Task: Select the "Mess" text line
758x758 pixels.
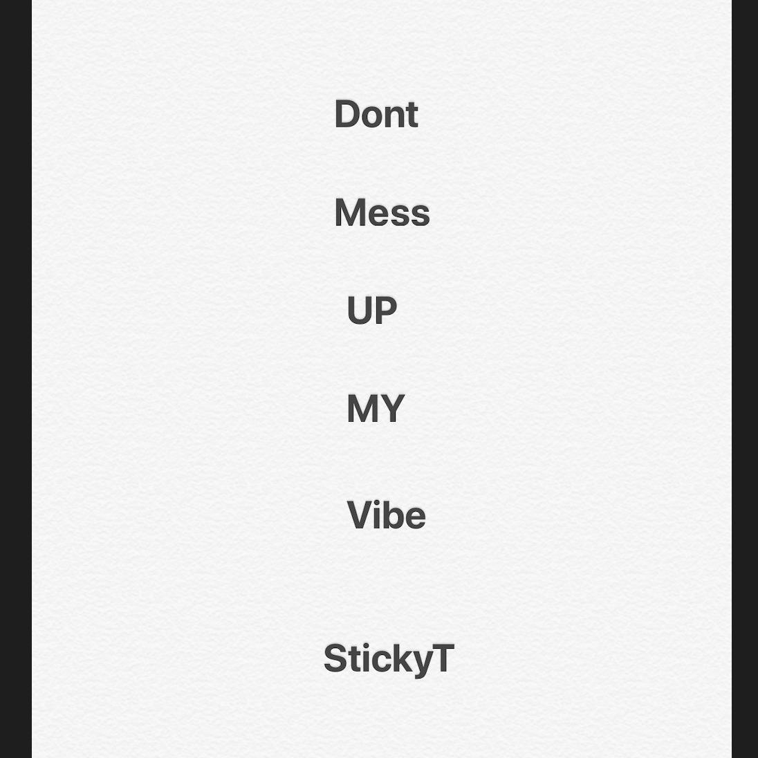Action: (x=382, y=213)
